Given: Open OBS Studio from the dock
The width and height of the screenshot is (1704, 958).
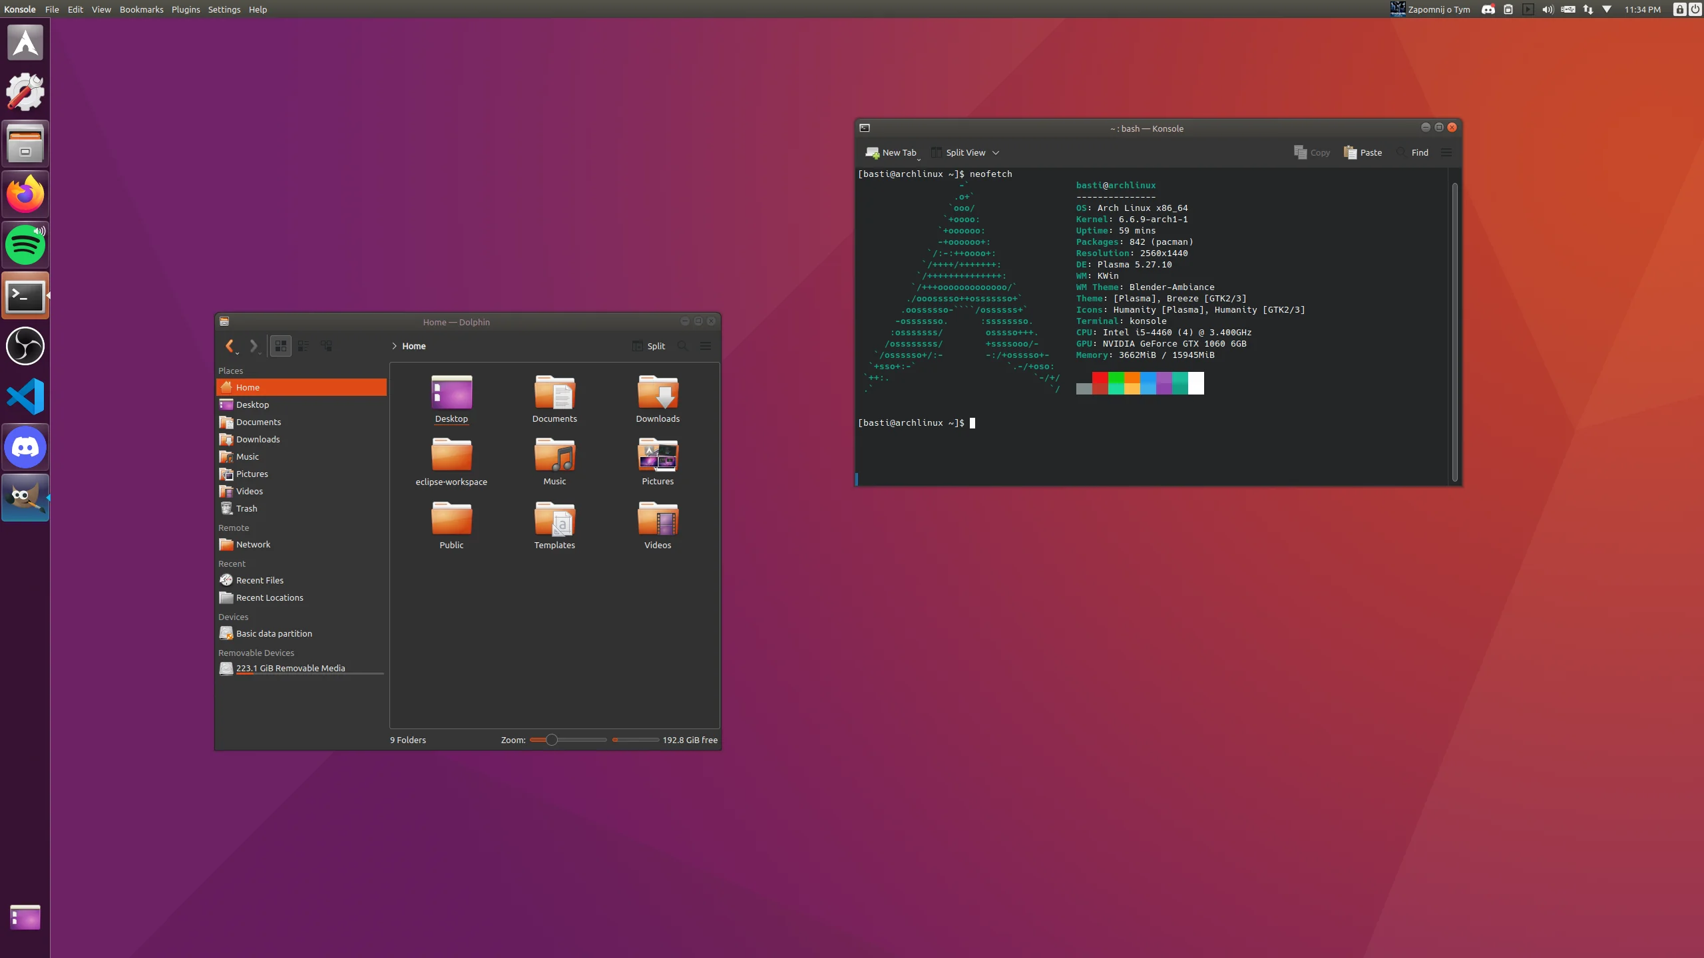Looking at the screenshot, I should [25, 346].
